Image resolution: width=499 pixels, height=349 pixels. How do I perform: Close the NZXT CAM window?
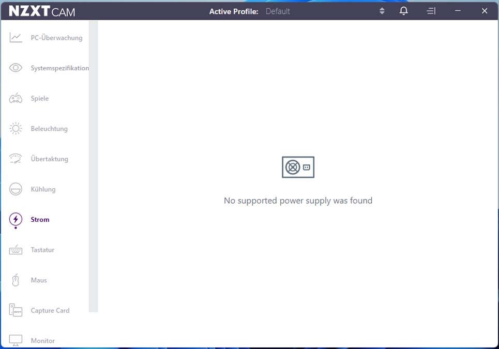pos(485,11)
